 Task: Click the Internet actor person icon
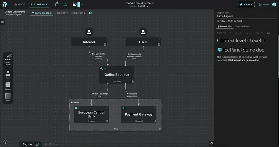89,32
